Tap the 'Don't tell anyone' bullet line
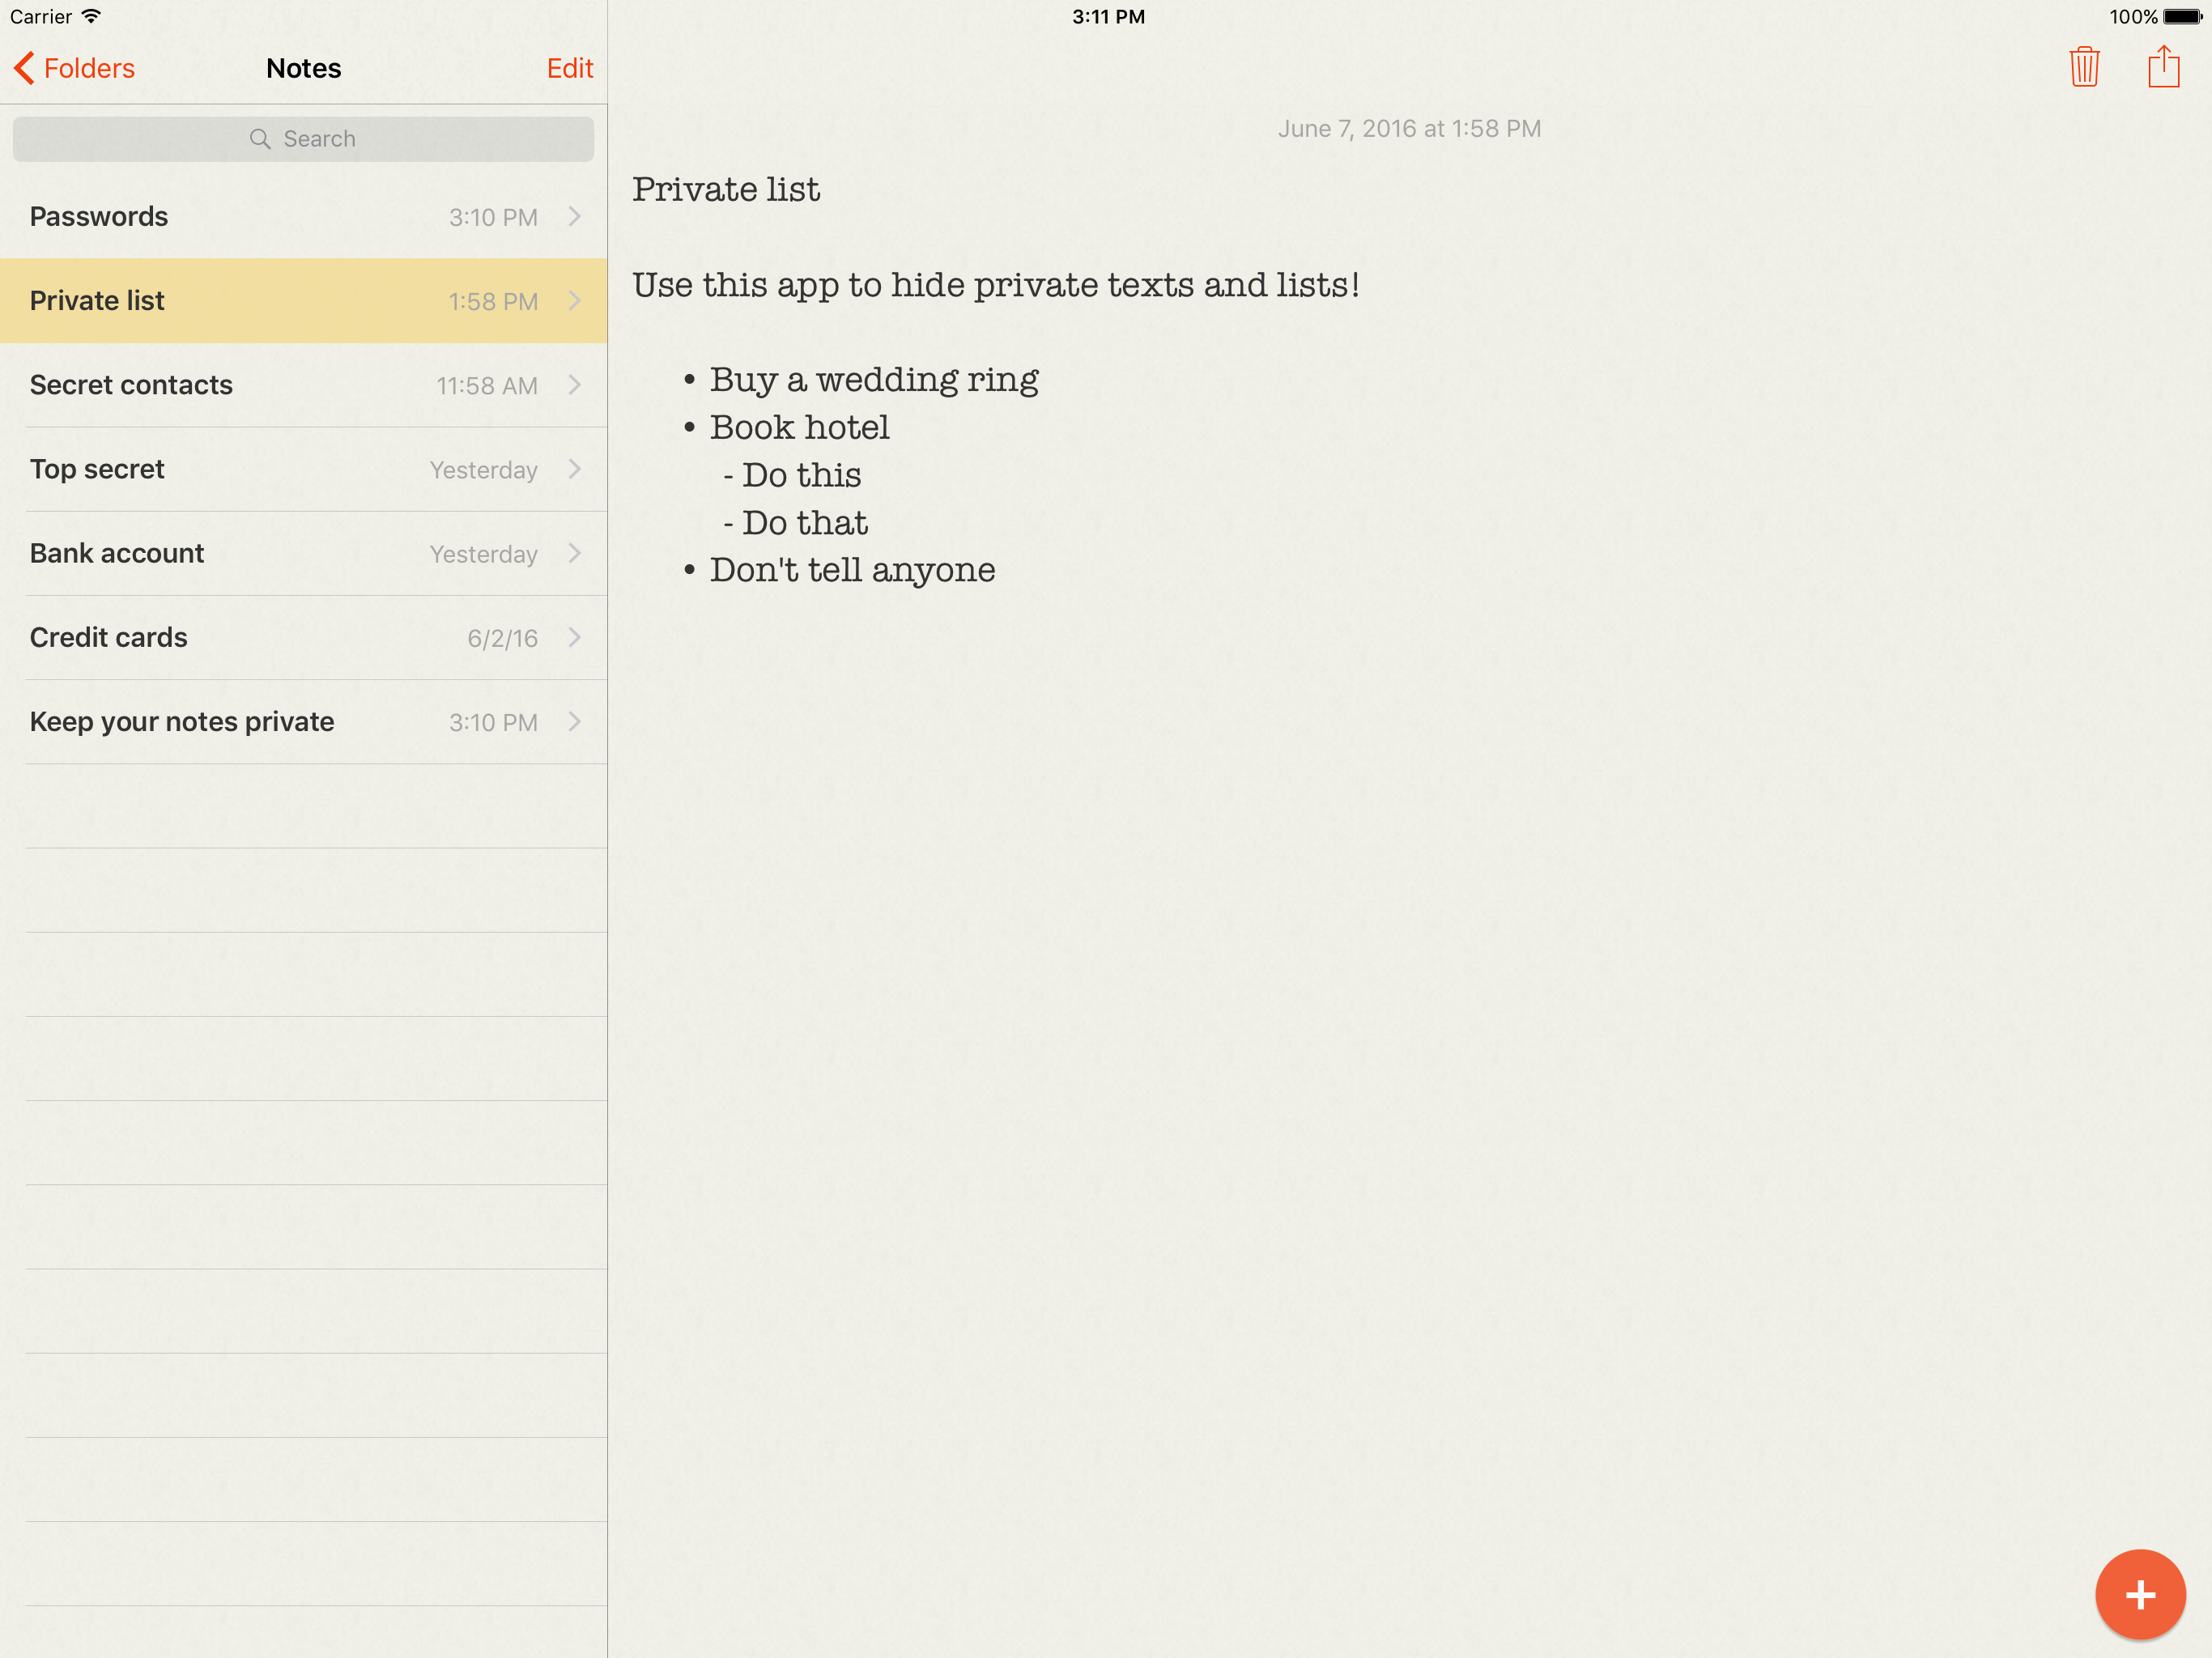This screenshot has height=1658, width=2212. click(851, 570)
